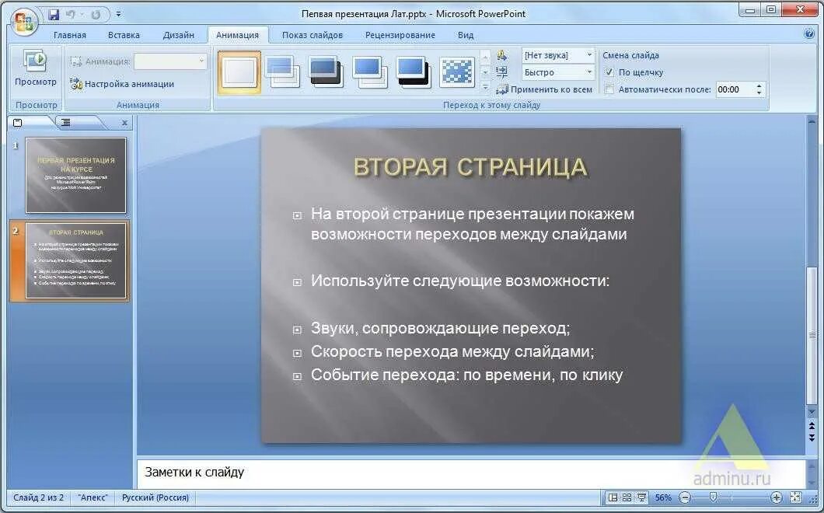Image resolution: width=824 pixels, height=513 pixels.
Task: Start Slide Show from the status bar icon
Action: tap(641, 497)
